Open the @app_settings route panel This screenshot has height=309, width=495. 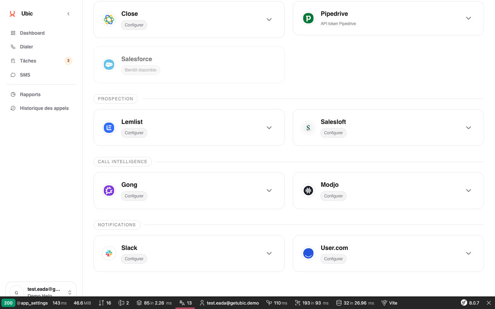click(x=32, y=303)
